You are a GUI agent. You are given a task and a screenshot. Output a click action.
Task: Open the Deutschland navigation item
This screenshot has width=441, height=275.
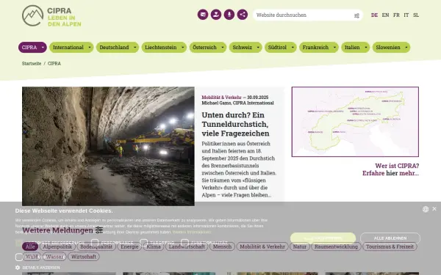coord(114,48)
